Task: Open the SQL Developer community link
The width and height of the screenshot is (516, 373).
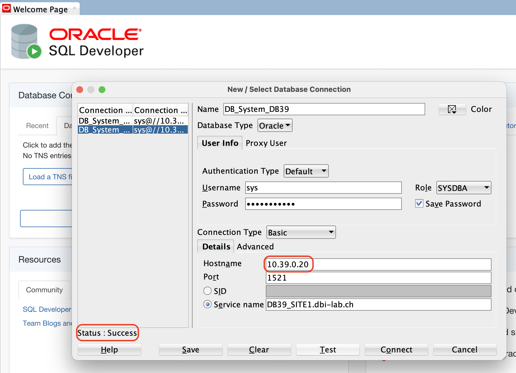Action: [47, 309]
